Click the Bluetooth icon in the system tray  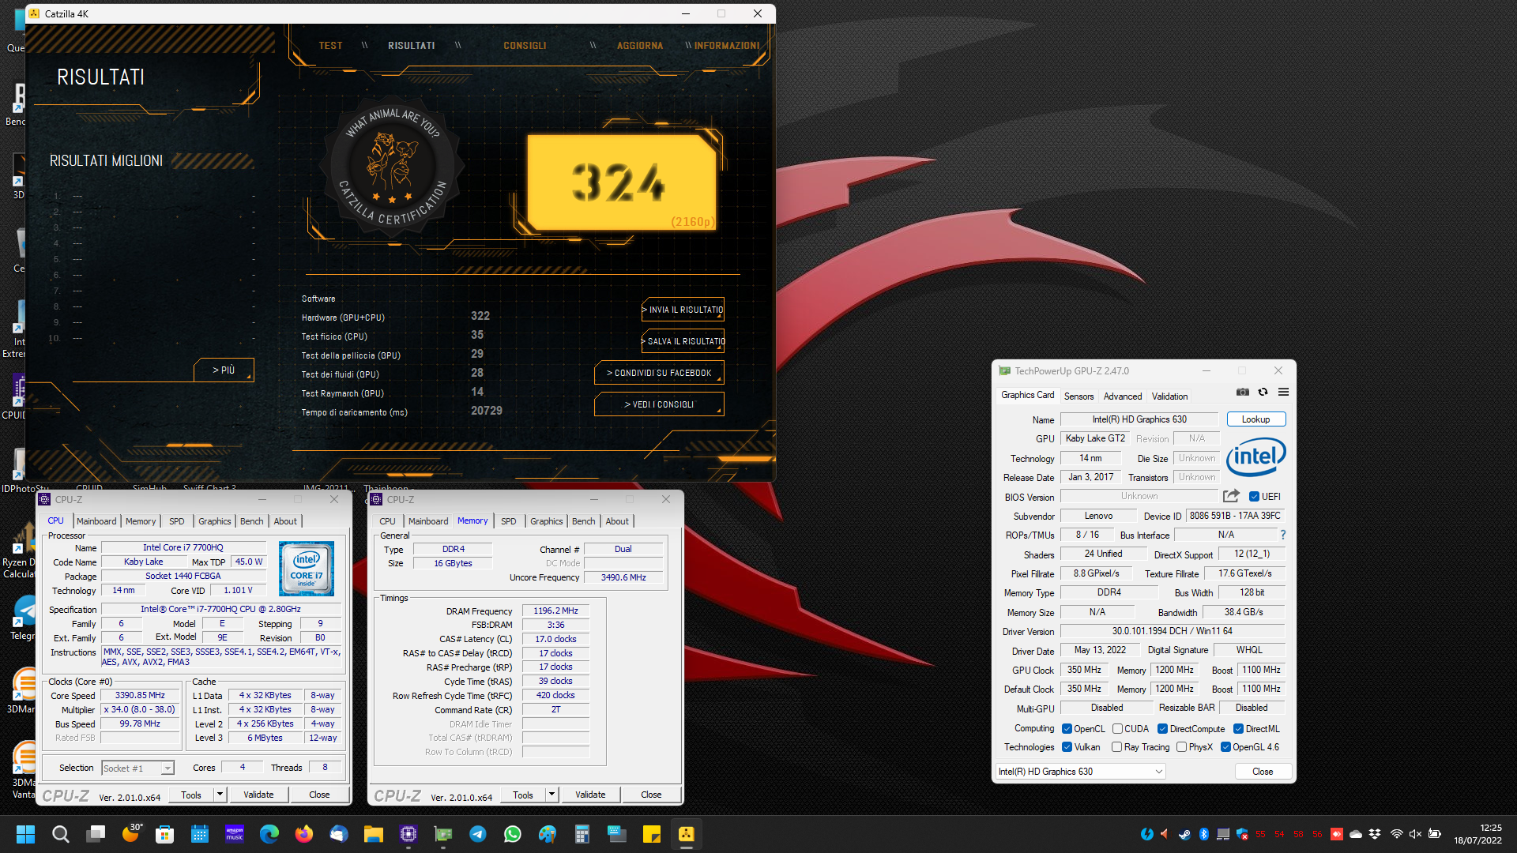point(1203,834)
